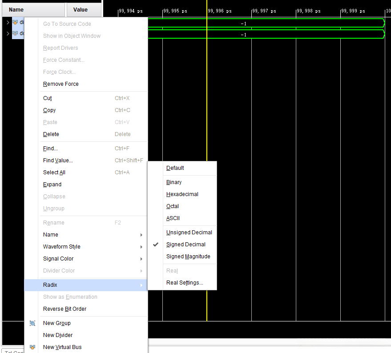Click the New Group icon
Image resolution: width=391 pixels, height=353 pixels.
pos(32,323)
